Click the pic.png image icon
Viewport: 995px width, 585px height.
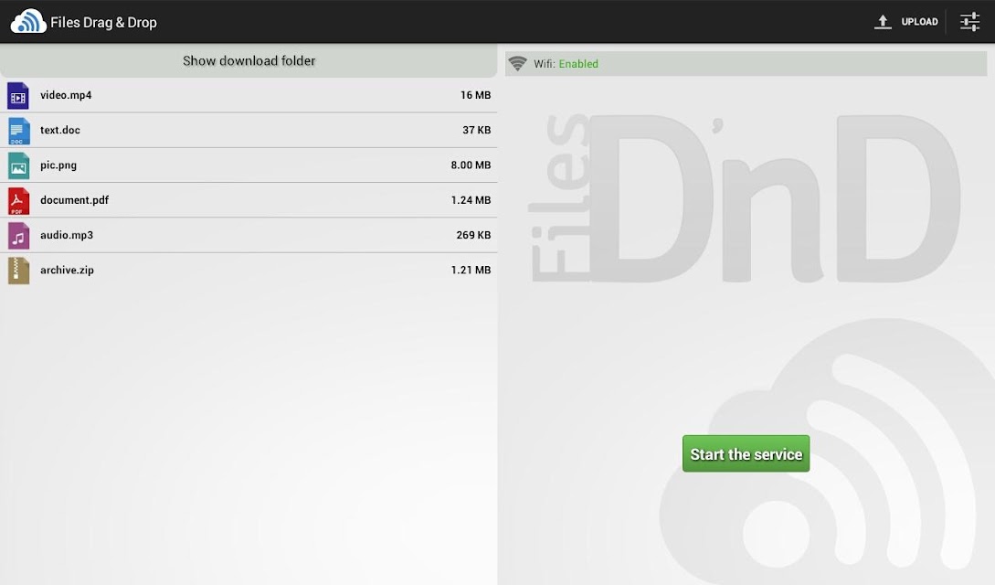[18, 165]
